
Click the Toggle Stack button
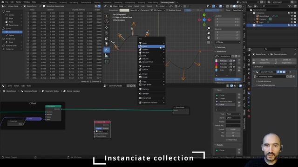[285, 63]
